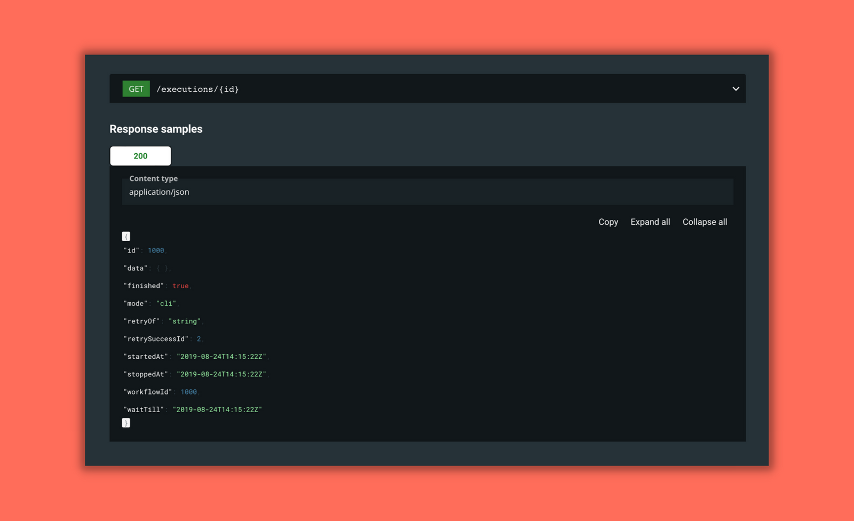This screenshot has height=521, width=854.
Task: Copy the JSON response sample
Action: 608,222
